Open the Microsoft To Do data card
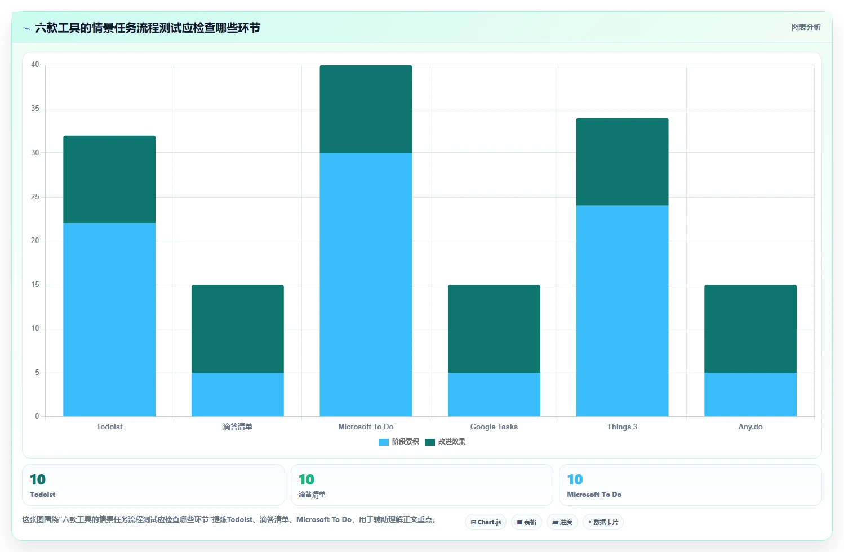The height and width of the screenshot is (552, 844). click(690, 485)
